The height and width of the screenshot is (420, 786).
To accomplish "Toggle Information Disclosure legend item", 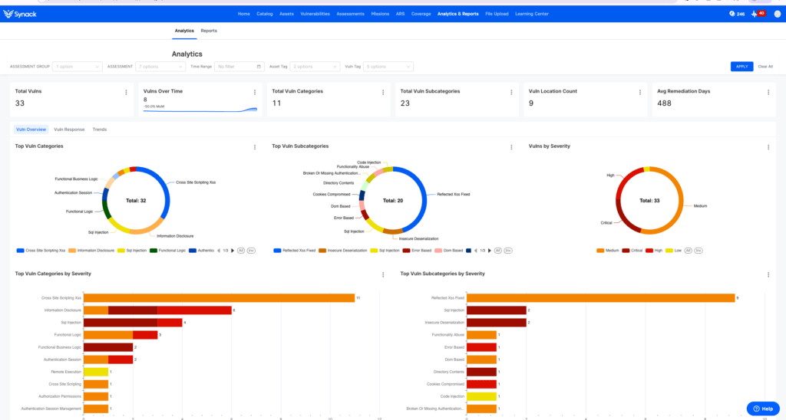I will coord(92,250).
